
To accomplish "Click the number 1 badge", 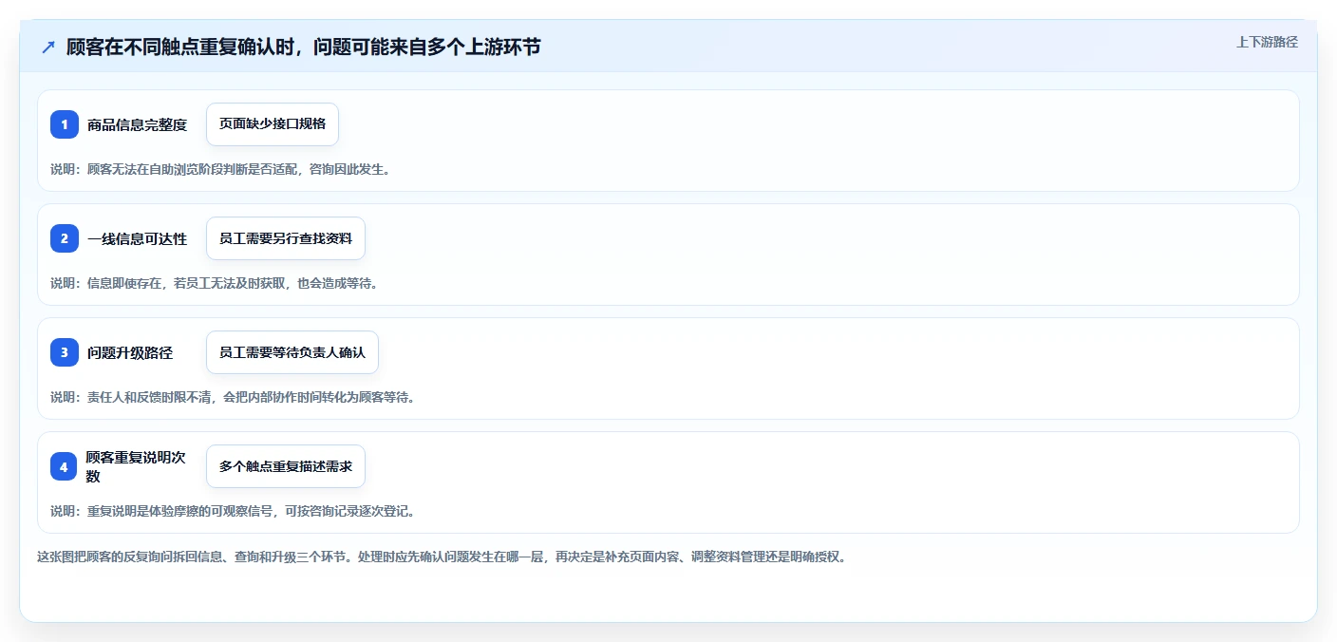I will [x=65, y=124].
